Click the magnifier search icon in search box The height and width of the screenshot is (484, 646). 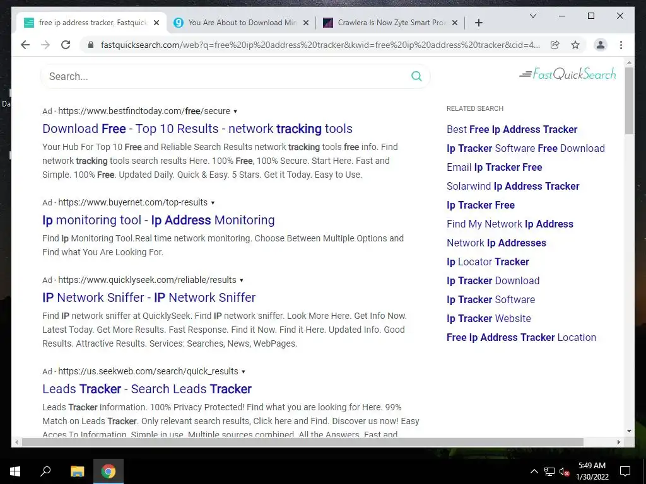[x=416, y=76]
